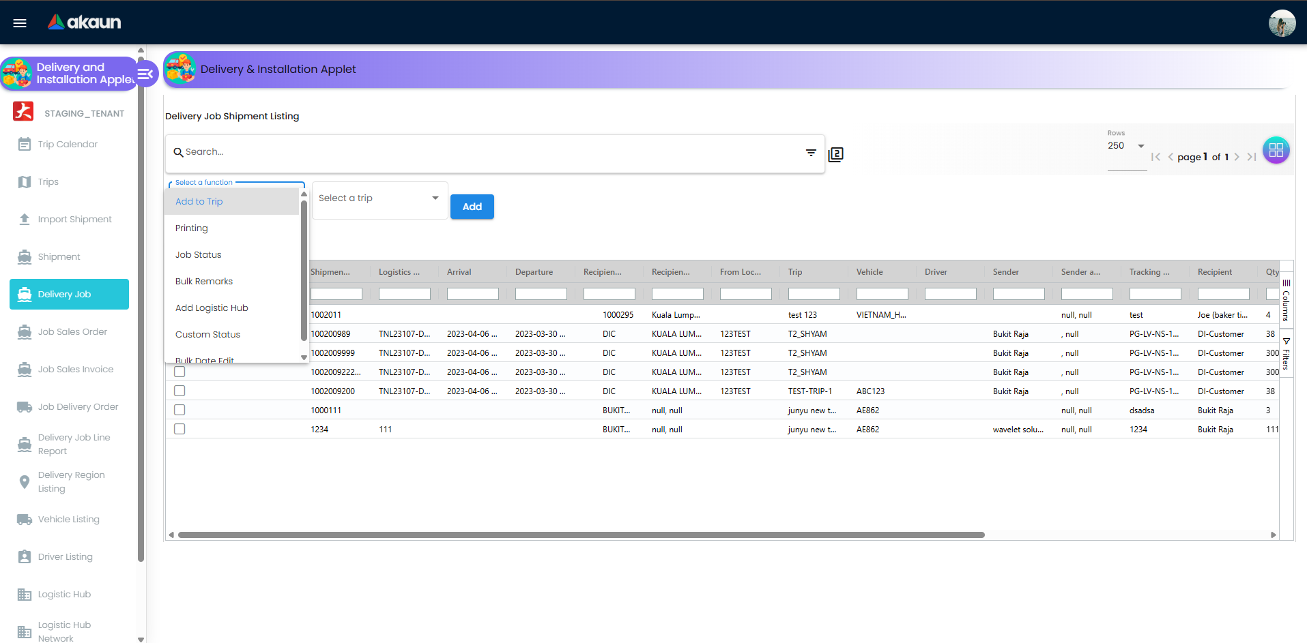
Task: Open the Driver Listing page
Action: point(63,556)
